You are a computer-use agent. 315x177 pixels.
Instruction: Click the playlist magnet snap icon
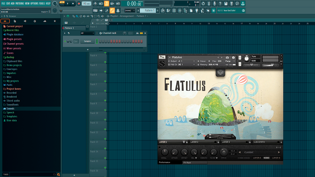tap(68, 16)
